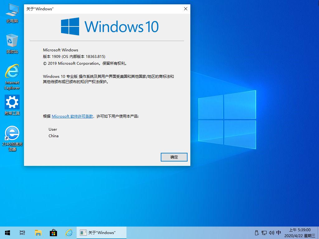Click the © 2019 Microsoft Corporation text
This screenshot has width=319, height=239.
click(x=85, y=63)
